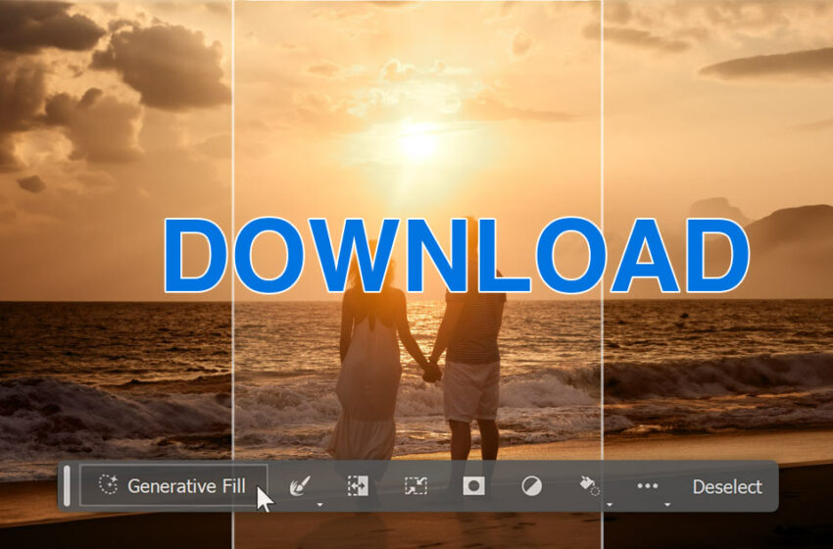Open the dropdown arrow beside the brush icon

click(318, 504)
